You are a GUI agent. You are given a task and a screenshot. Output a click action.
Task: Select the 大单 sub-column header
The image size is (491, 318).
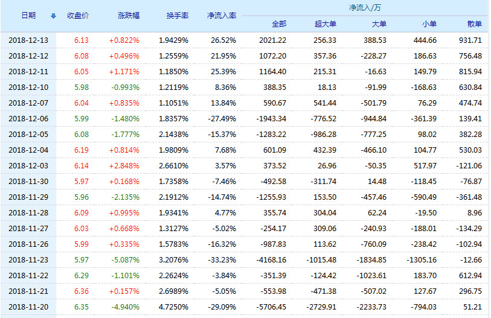(378, 24)
